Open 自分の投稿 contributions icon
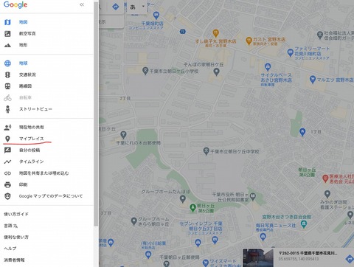The image size is (354, 267). pyautogui.click(x=7, y=150)
